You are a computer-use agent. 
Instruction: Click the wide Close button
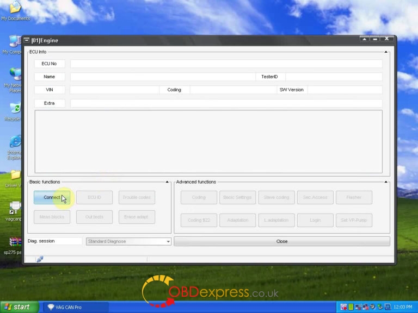(281, 241)
